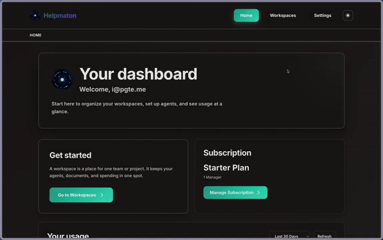The height and width of the screenshot is (240, 383).
Task: Click the dashboard orb icon beside title
Action: pyautogui.click(x=62, y=80)
